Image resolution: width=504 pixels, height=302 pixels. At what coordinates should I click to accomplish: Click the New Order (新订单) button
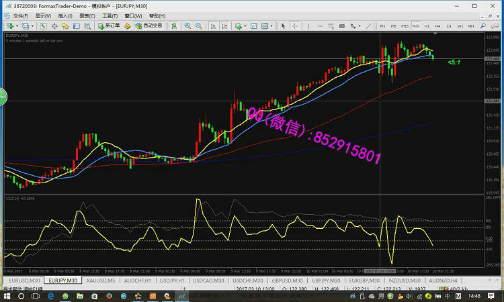[109, 26]
